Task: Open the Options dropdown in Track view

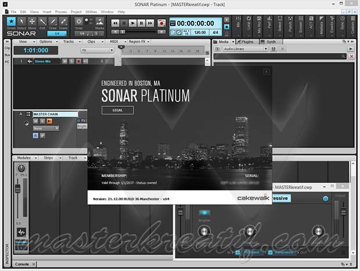Action: [48, 42]
